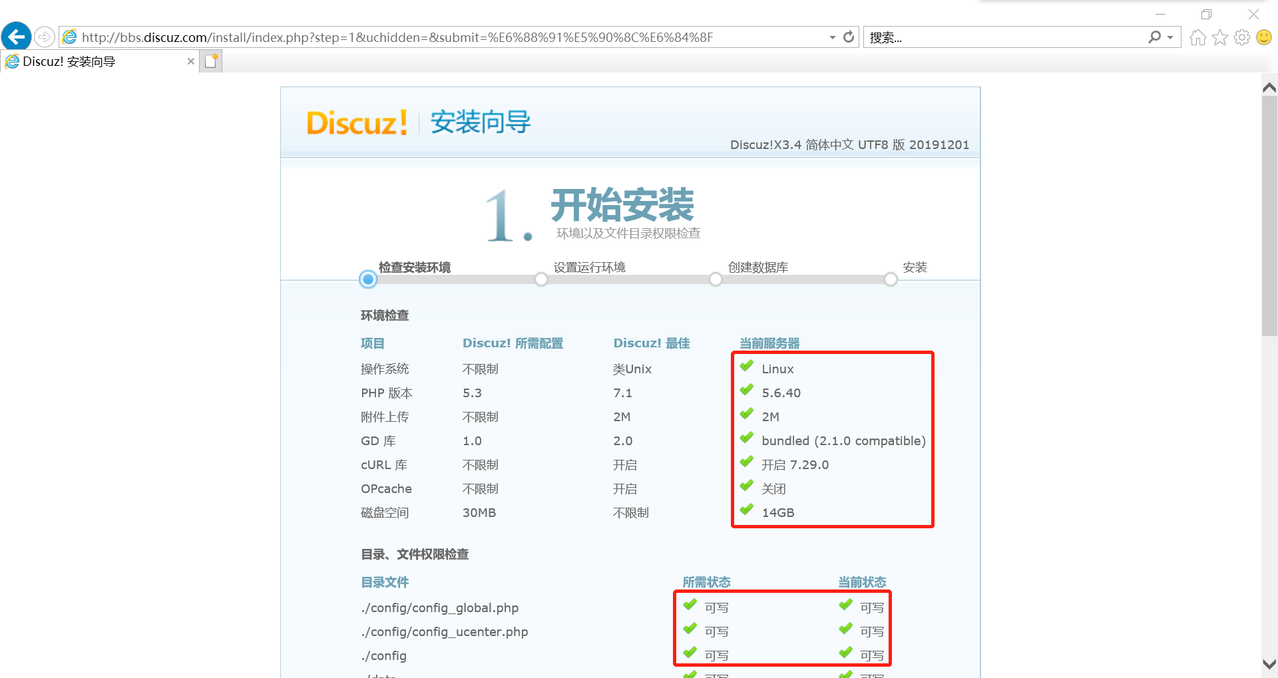Click the 检查安装环境 step marker
The height and width of the screenshot is (678, 1278).
(x=368, y=279)
